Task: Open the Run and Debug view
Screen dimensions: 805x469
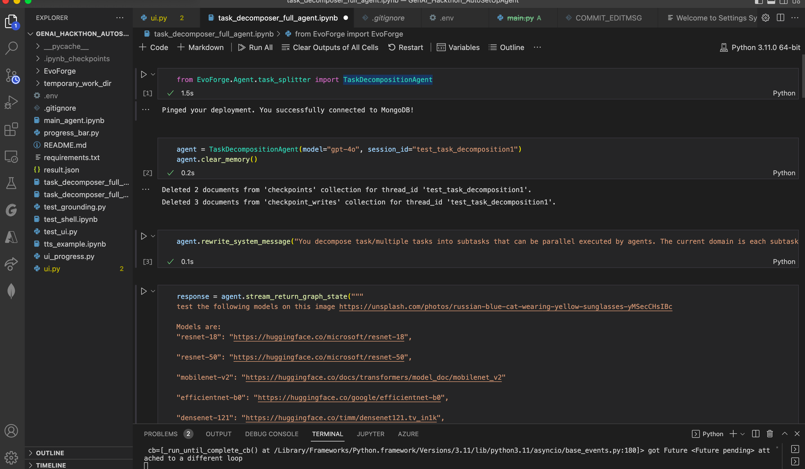Action: [12, 103]
